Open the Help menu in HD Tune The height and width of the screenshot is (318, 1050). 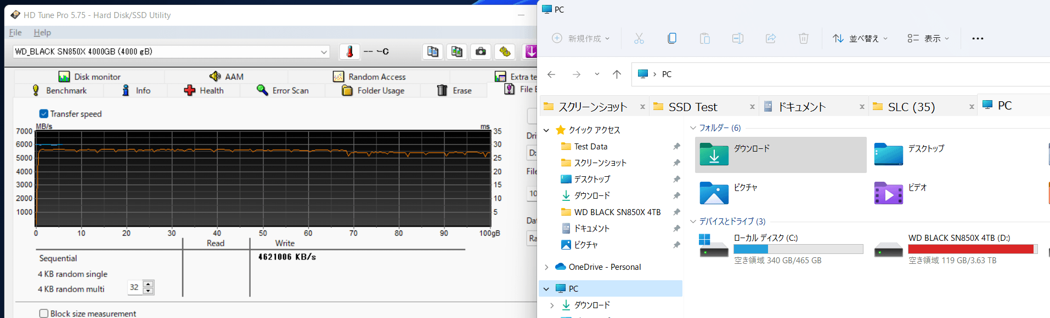pyautogui.click(x=42, y=33)
